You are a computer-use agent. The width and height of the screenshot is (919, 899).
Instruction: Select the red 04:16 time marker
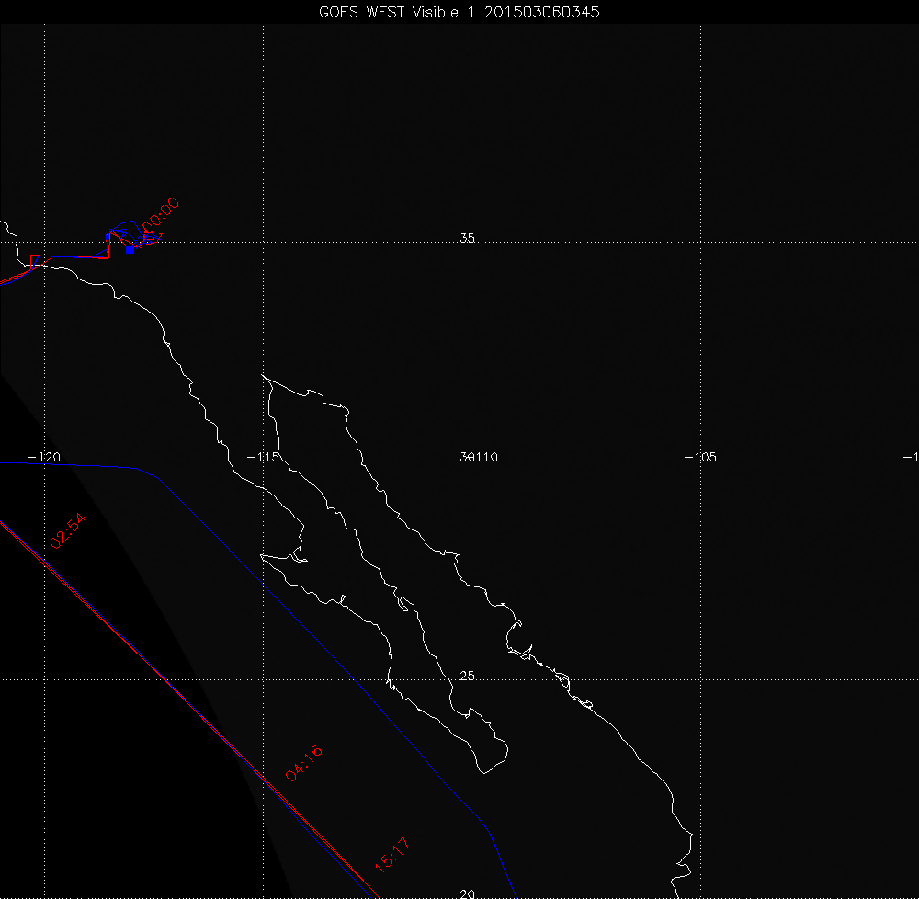tap(304, 764)
